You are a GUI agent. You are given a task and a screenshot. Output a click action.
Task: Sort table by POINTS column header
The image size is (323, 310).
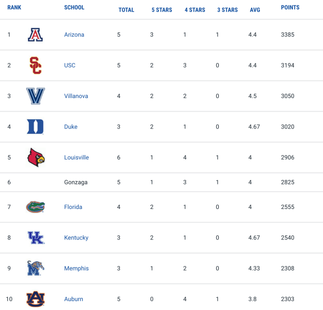click(290, 7)
